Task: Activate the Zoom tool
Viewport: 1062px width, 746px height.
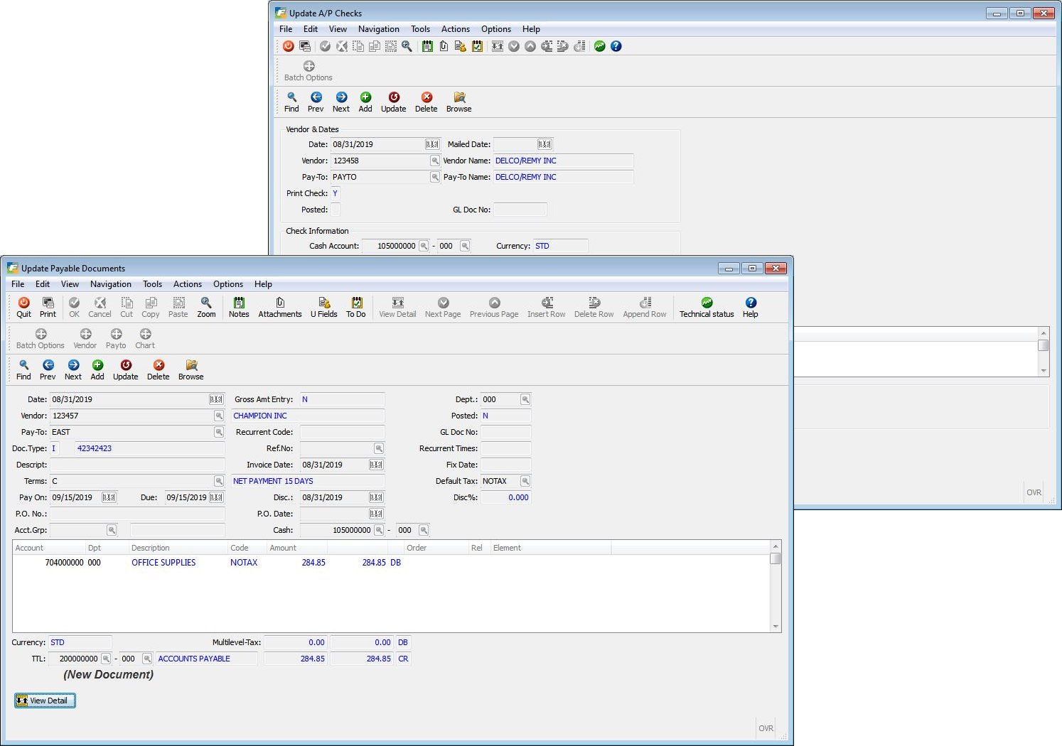Action: pyautogui.click(x=206, y=307)
